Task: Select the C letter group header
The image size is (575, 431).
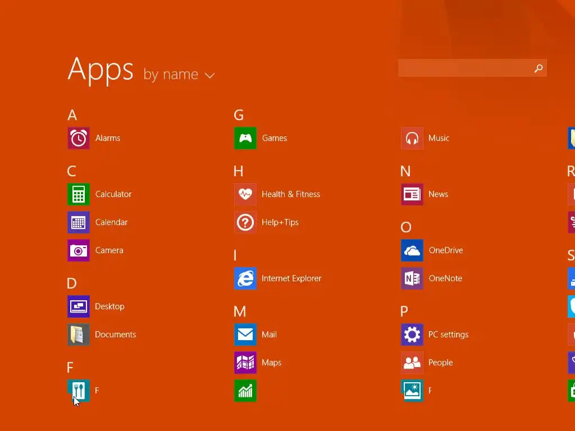Action: click(71, 171)
